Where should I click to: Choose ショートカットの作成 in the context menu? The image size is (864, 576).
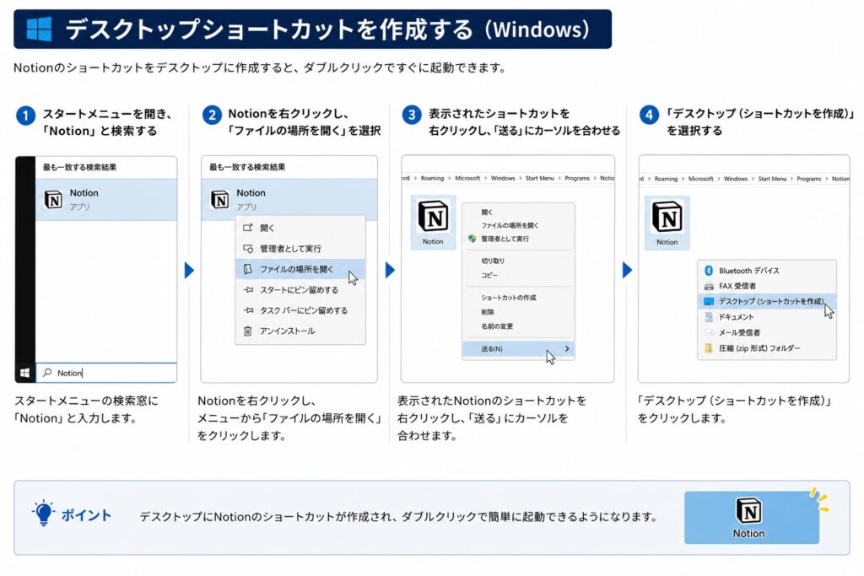508,298
